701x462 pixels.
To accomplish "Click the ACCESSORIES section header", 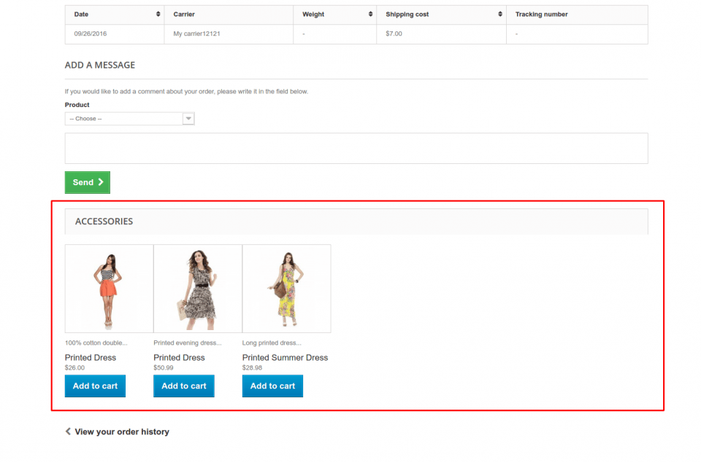I will 104,222.
